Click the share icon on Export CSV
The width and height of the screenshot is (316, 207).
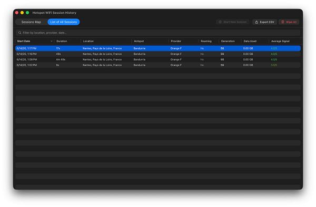point(256,22)
